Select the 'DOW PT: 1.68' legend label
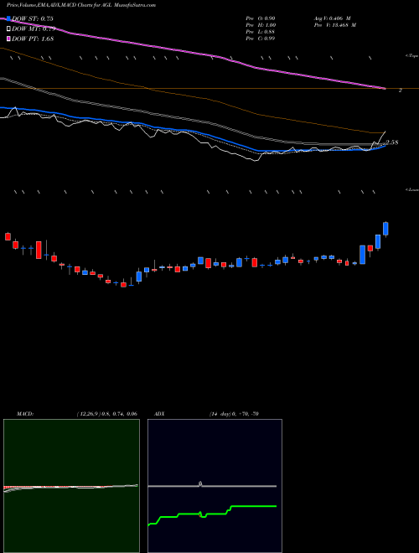Image resolution: width=419 pixels, height=553 pixels. point(33,39)
